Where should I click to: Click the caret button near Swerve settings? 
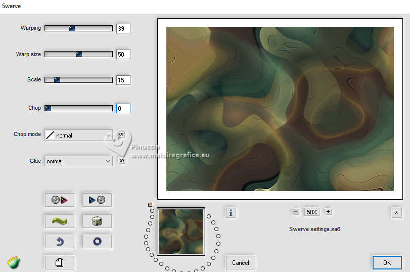(x=396, y=213)
